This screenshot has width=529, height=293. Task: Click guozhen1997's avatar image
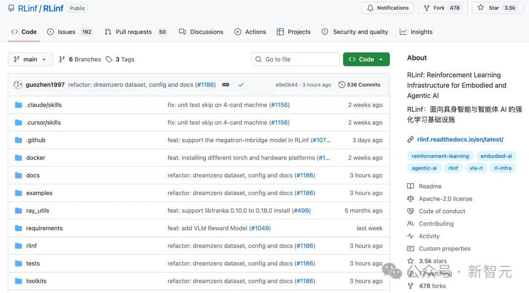point(18,85)
